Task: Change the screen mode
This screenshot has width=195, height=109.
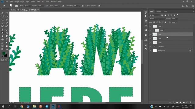Action: pyautogui.click(x=7, y=60)
